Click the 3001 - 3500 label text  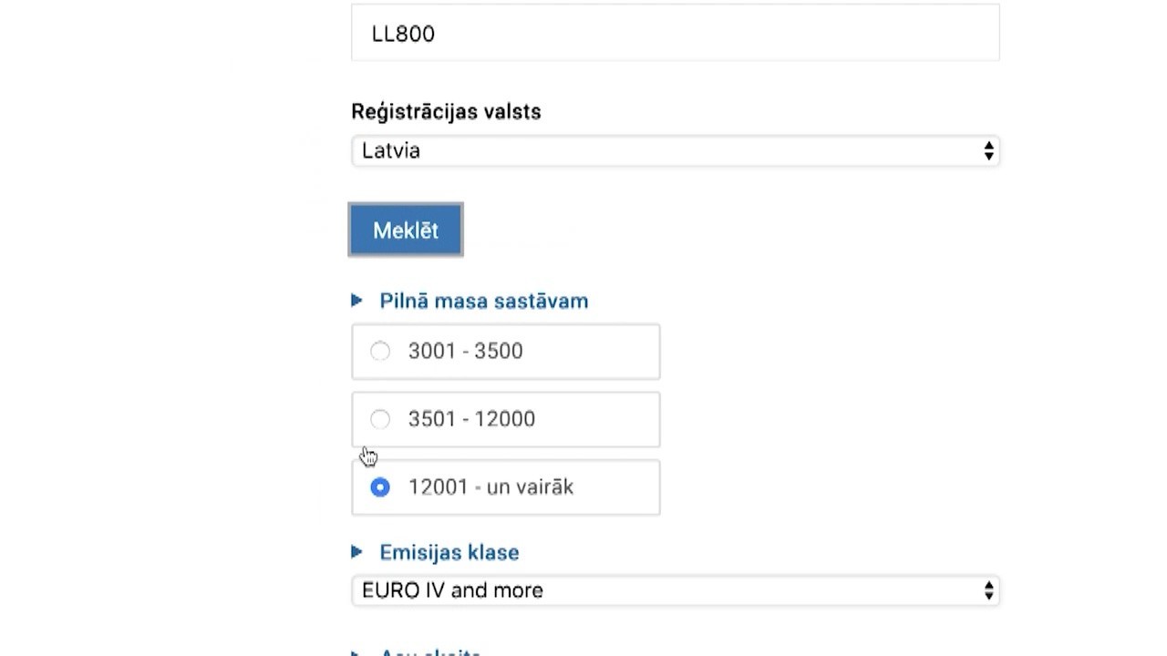click(465, 351)
